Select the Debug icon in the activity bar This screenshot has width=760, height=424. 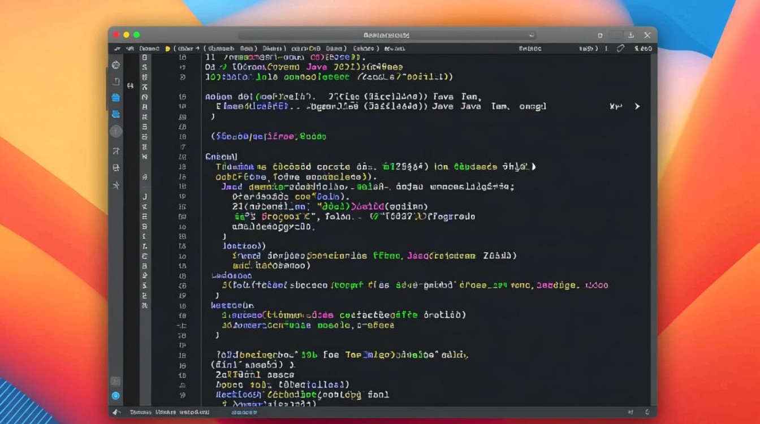pos(115,167)
